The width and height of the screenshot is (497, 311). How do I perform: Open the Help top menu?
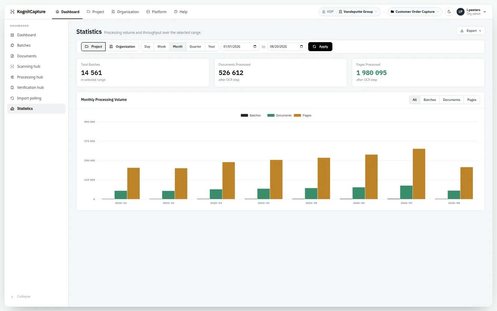181,12
